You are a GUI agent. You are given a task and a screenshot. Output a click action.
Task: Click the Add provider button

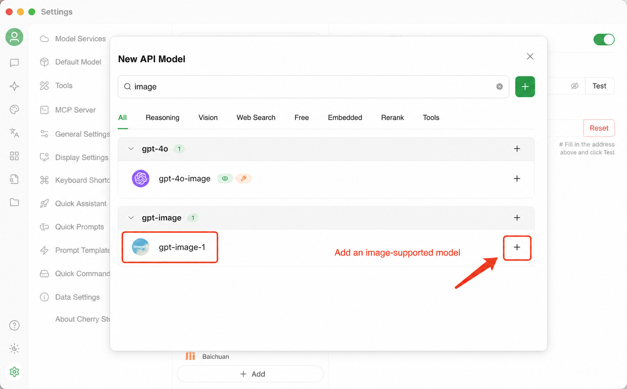(x=250, y=374)
